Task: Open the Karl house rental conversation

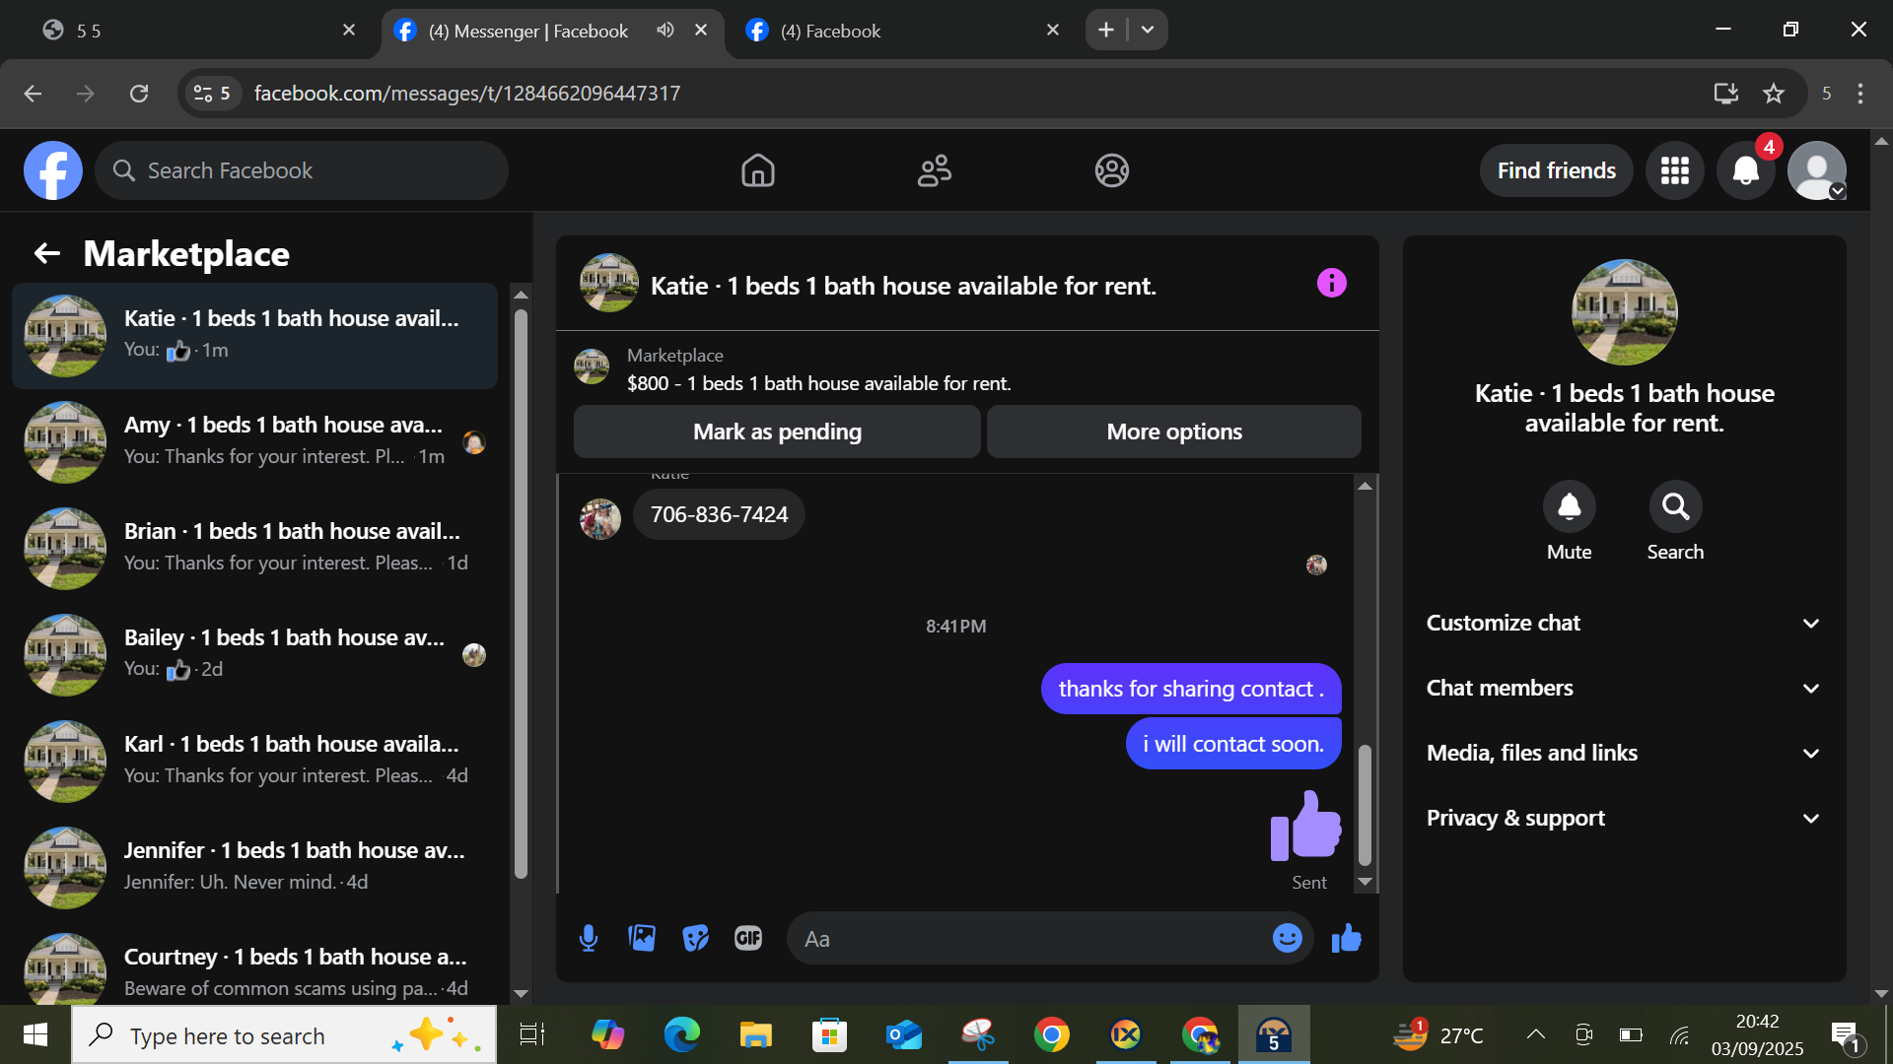Action: 255,761
